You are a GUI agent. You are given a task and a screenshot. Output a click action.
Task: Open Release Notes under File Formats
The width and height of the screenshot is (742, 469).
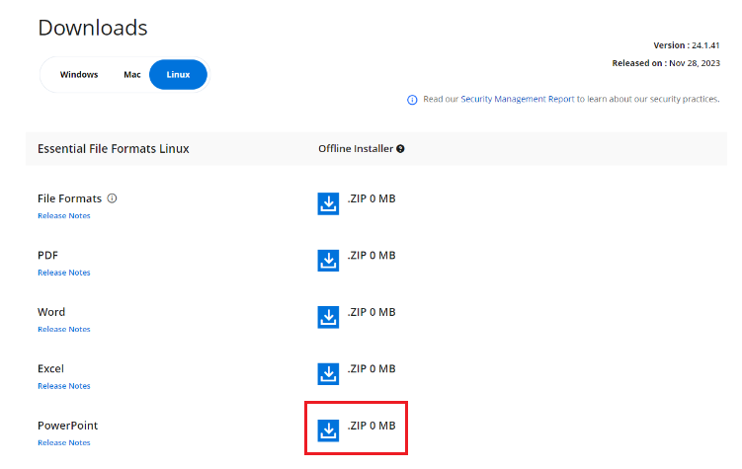64,215
